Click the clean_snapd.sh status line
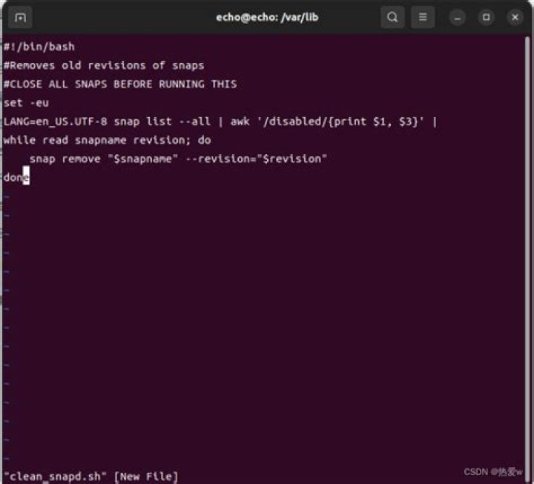This screenshot has height=484, width=534. point(91,476)
